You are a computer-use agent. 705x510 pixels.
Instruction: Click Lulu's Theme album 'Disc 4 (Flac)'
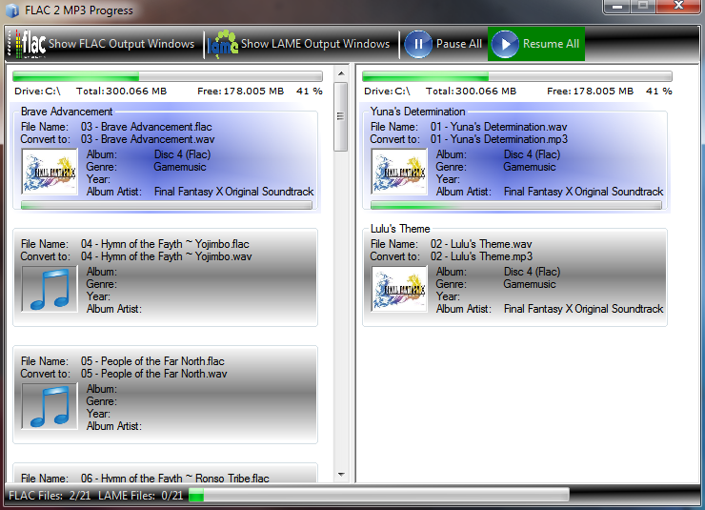[532, 272]
